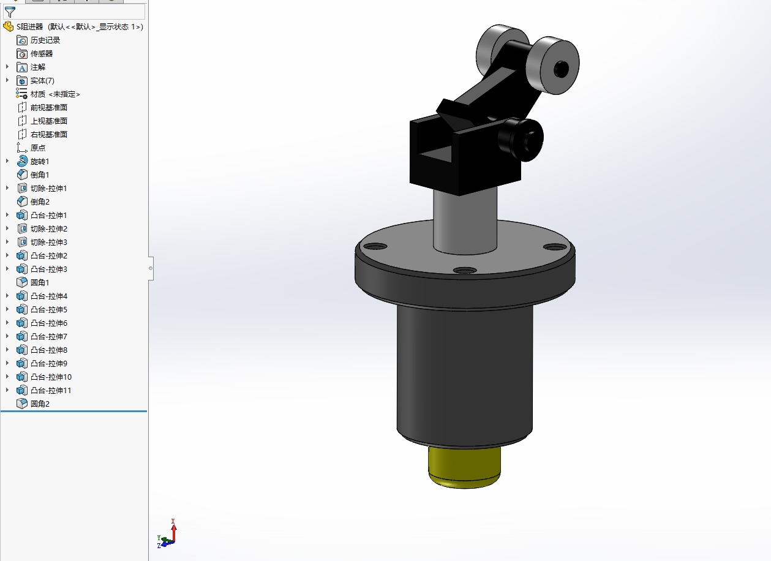Click the 凸台-拉伸4 boss-extrude icon
This screenshot has width=771, height=561.
point(22,296)
